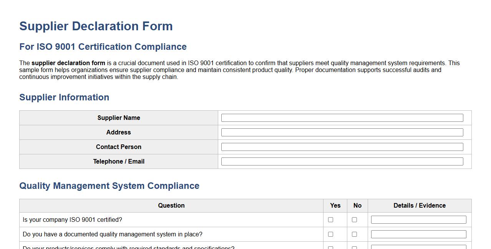This screenshot has height=249, width=491.
Task: Click the Details field for documented QMS question
Action: pos(418,234)
